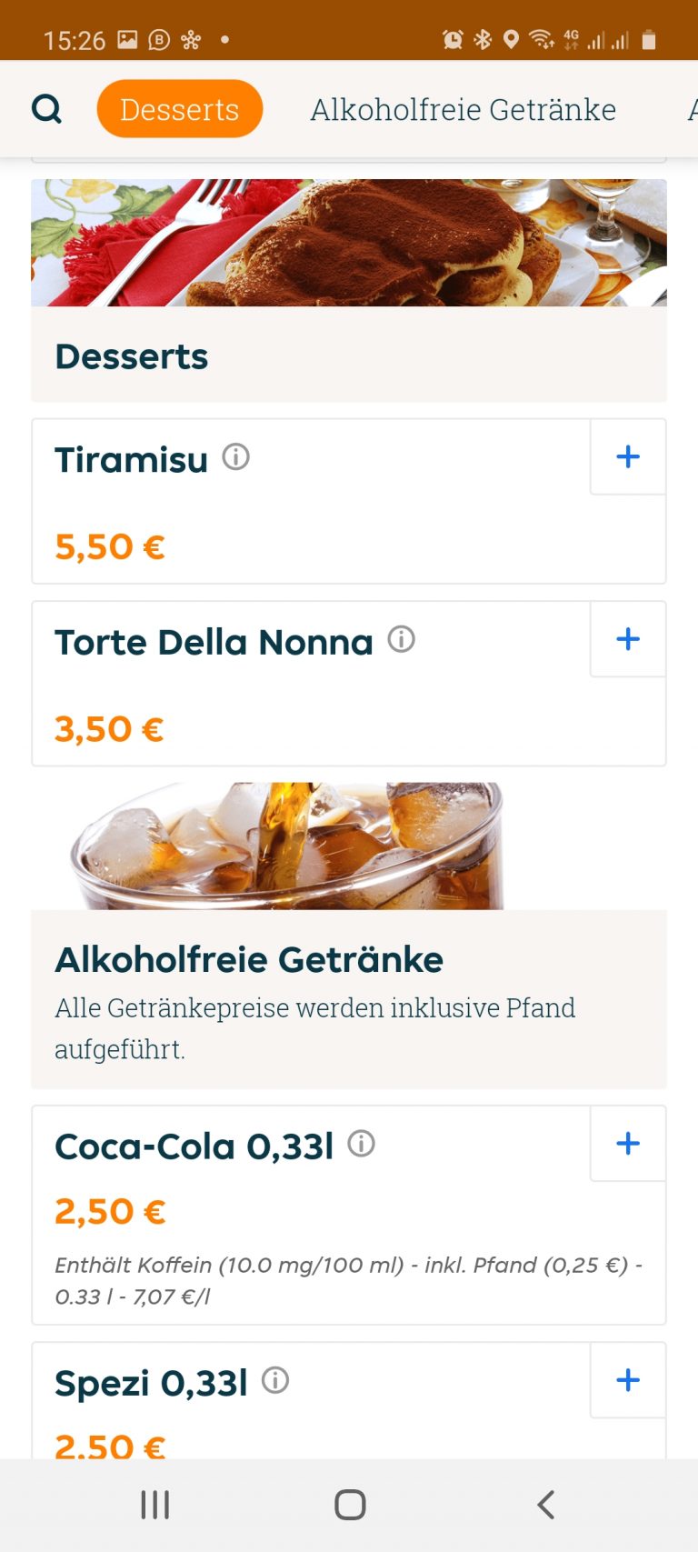This screenshot has width=698, height=1552.
Task: Switch to Alkoholfreie Getränke tab
Action: (463, 109)
